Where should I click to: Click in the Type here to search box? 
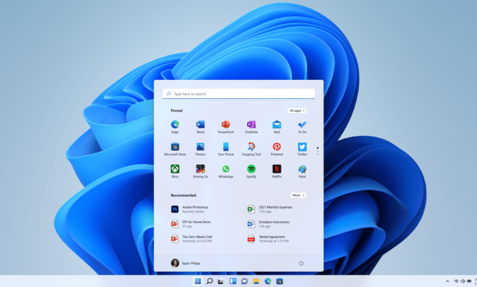click(x=239, y=94)
